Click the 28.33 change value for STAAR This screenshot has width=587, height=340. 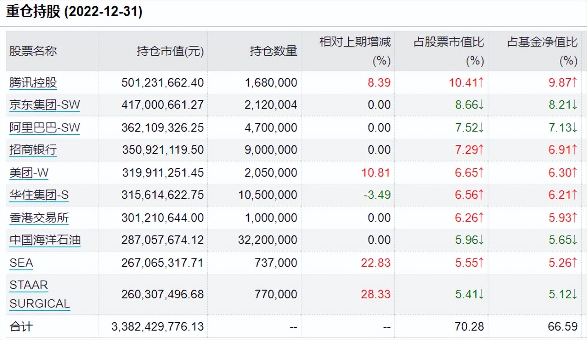click(375, 294)
